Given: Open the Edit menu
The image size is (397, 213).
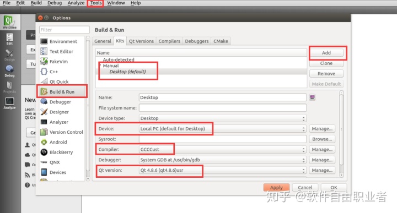Looking at the screenshot, I should tap(20, 3).
